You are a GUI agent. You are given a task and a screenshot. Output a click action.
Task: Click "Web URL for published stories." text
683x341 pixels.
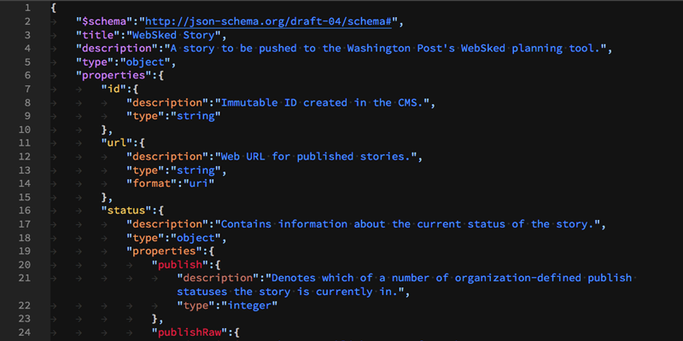click(316, 156)
